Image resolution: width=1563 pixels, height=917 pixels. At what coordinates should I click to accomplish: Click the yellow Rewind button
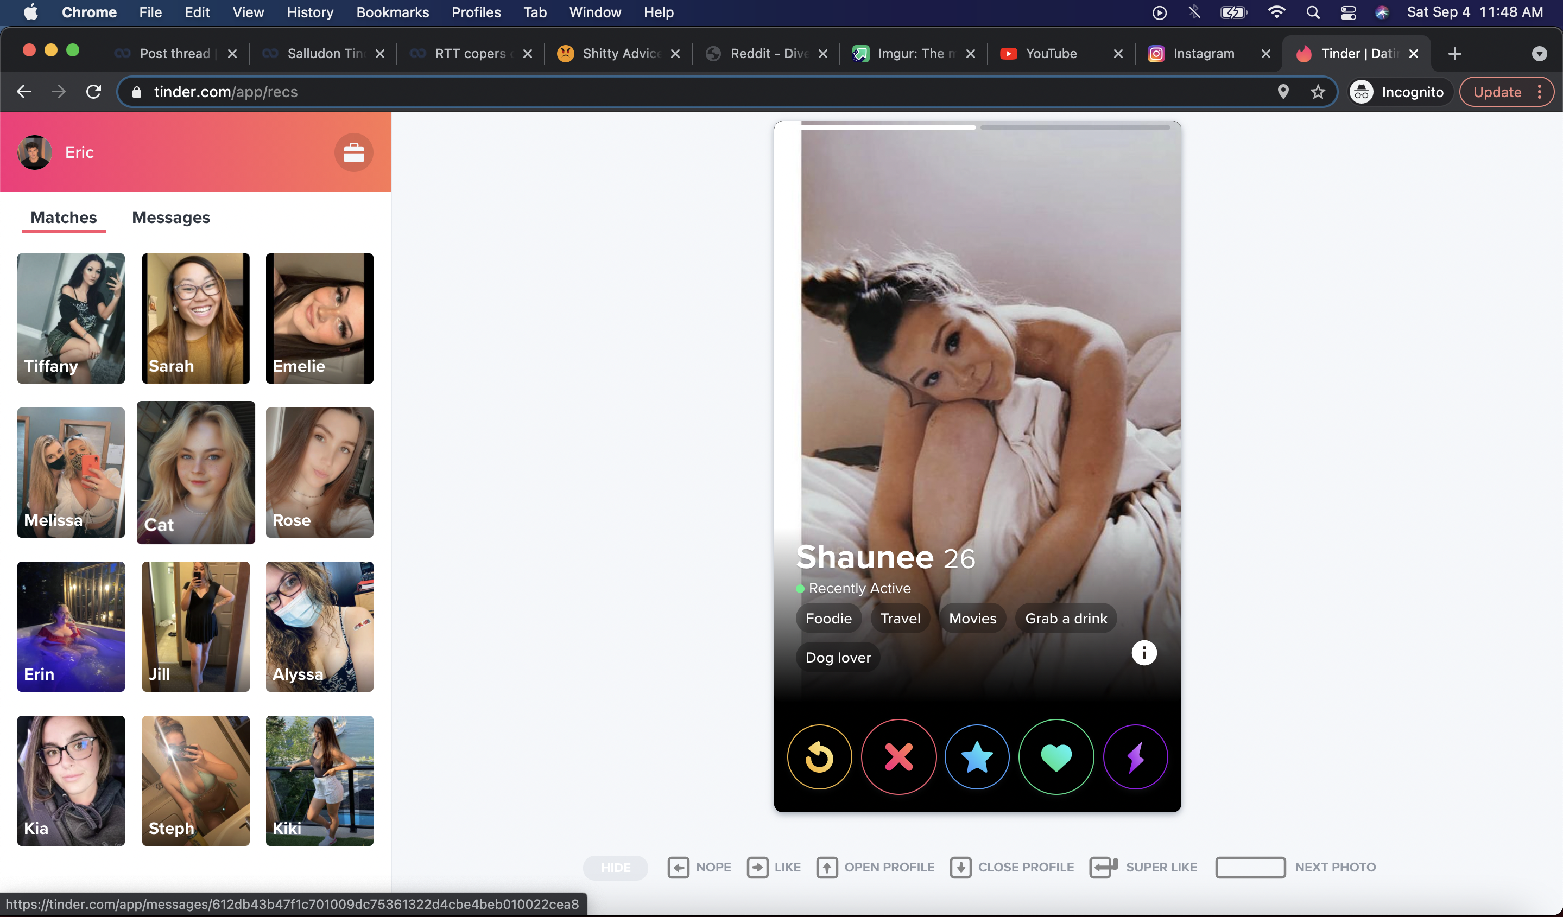coord(819,757)
